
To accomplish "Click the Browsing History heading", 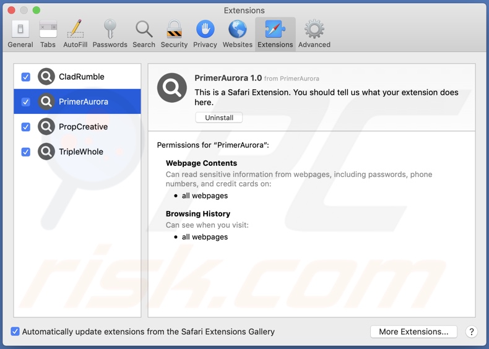I will coord(198,213).
